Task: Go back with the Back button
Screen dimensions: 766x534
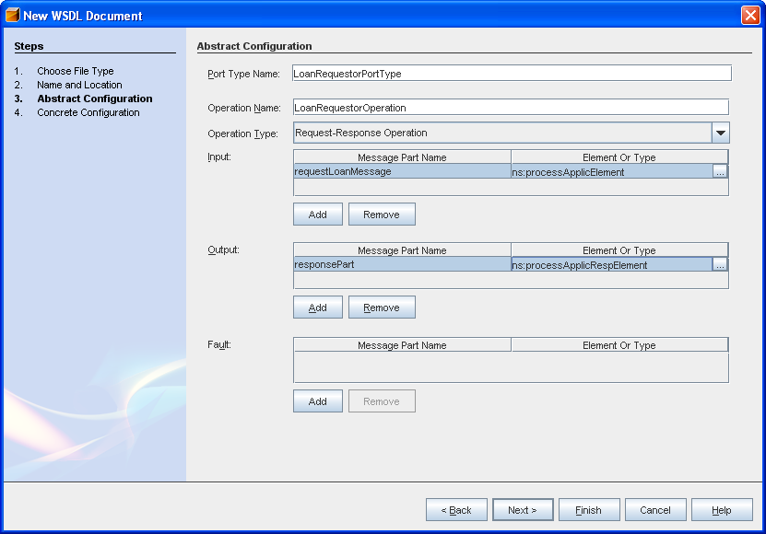Action: tap(456, 510)
